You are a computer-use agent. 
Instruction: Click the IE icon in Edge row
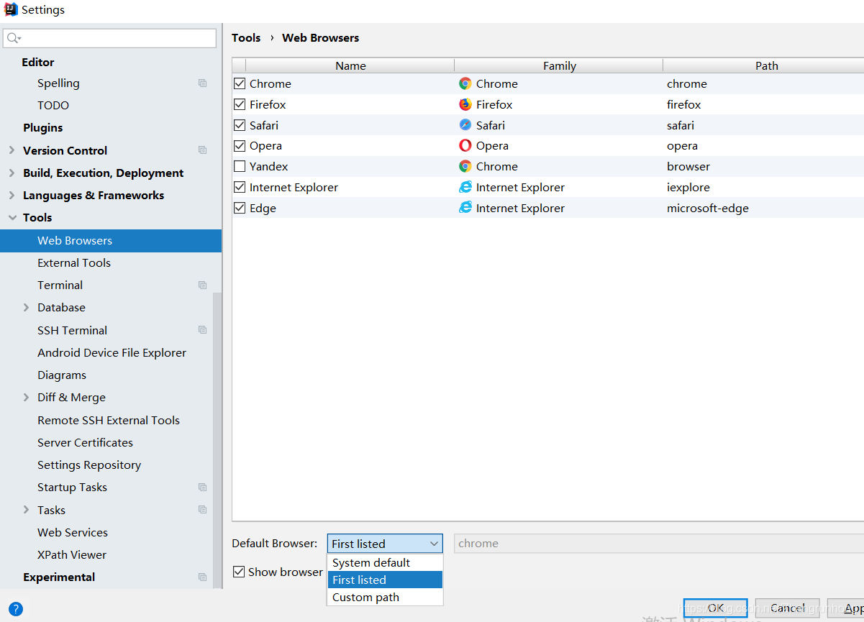coord(465,208)
